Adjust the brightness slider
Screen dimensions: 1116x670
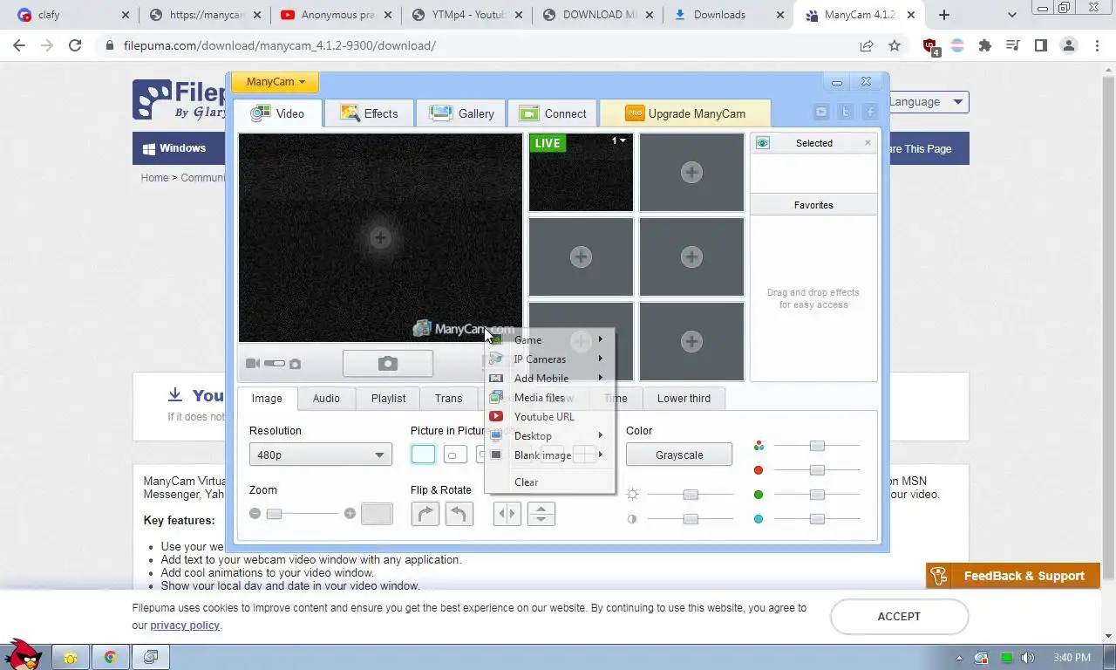click(x=691, y=495)
